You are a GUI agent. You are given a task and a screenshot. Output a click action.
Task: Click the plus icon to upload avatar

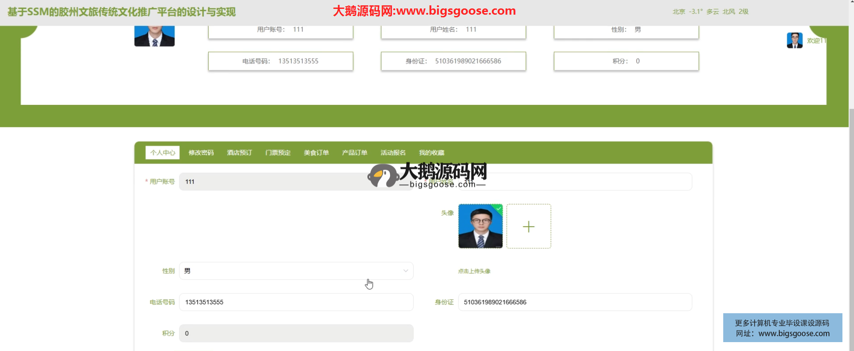[528, 227]
